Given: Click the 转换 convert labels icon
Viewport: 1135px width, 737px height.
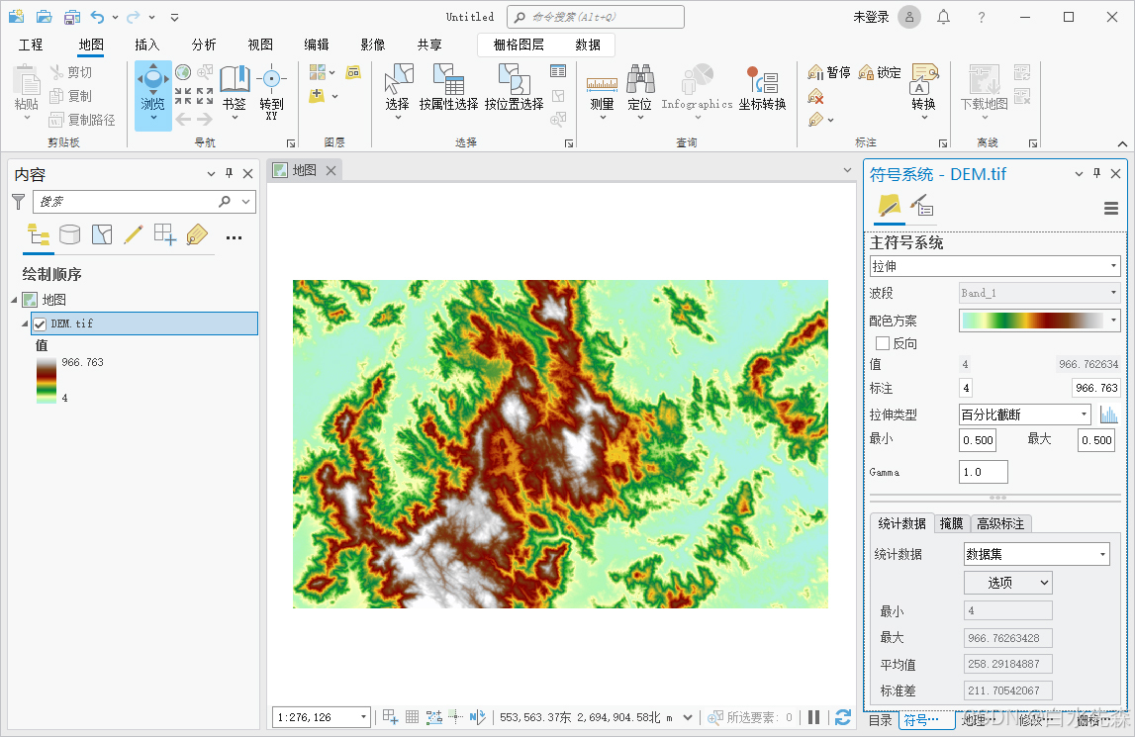Looking at the screenshot, I should (x=923, y=79).
